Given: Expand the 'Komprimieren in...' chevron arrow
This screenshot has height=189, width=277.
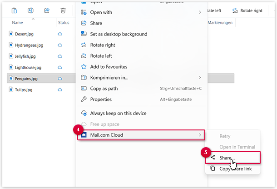Looking at the screenshot, I should point(200,78).
